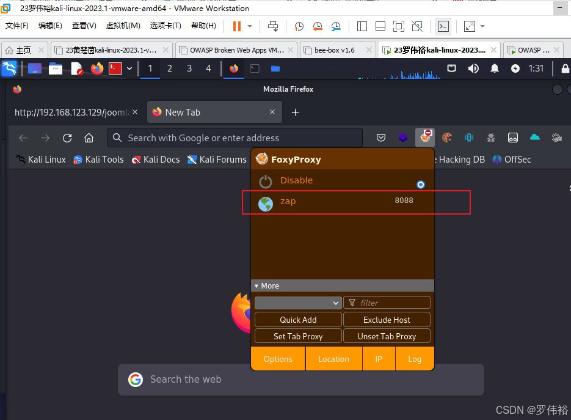Go to the Firefox home page

click(89, 138)
